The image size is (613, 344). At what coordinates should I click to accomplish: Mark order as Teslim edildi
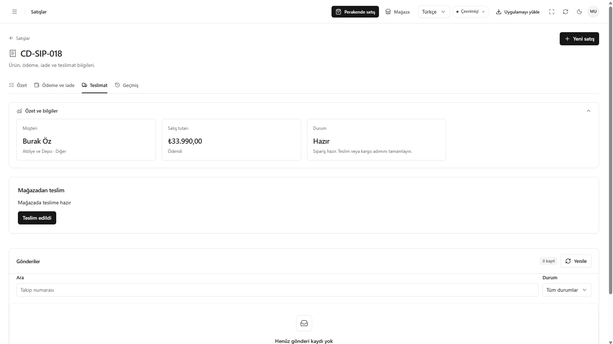37,218
